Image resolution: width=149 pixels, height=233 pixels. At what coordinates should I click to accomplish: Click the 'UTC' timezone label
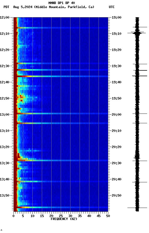pyautogui.click(x=112, y=7)
